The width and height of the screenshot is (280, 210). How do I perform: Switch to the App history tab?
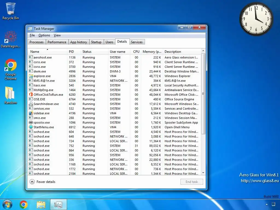click(x=78, y=42)
